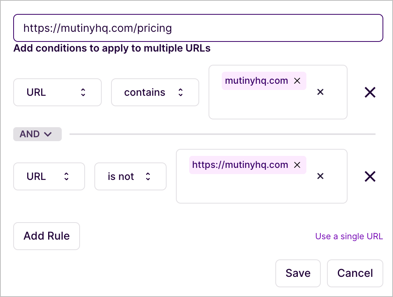This screenshot has width=393, height=297.
Task: Remove the https://mutinyhq.com tag chip
Action: (297, 165)
